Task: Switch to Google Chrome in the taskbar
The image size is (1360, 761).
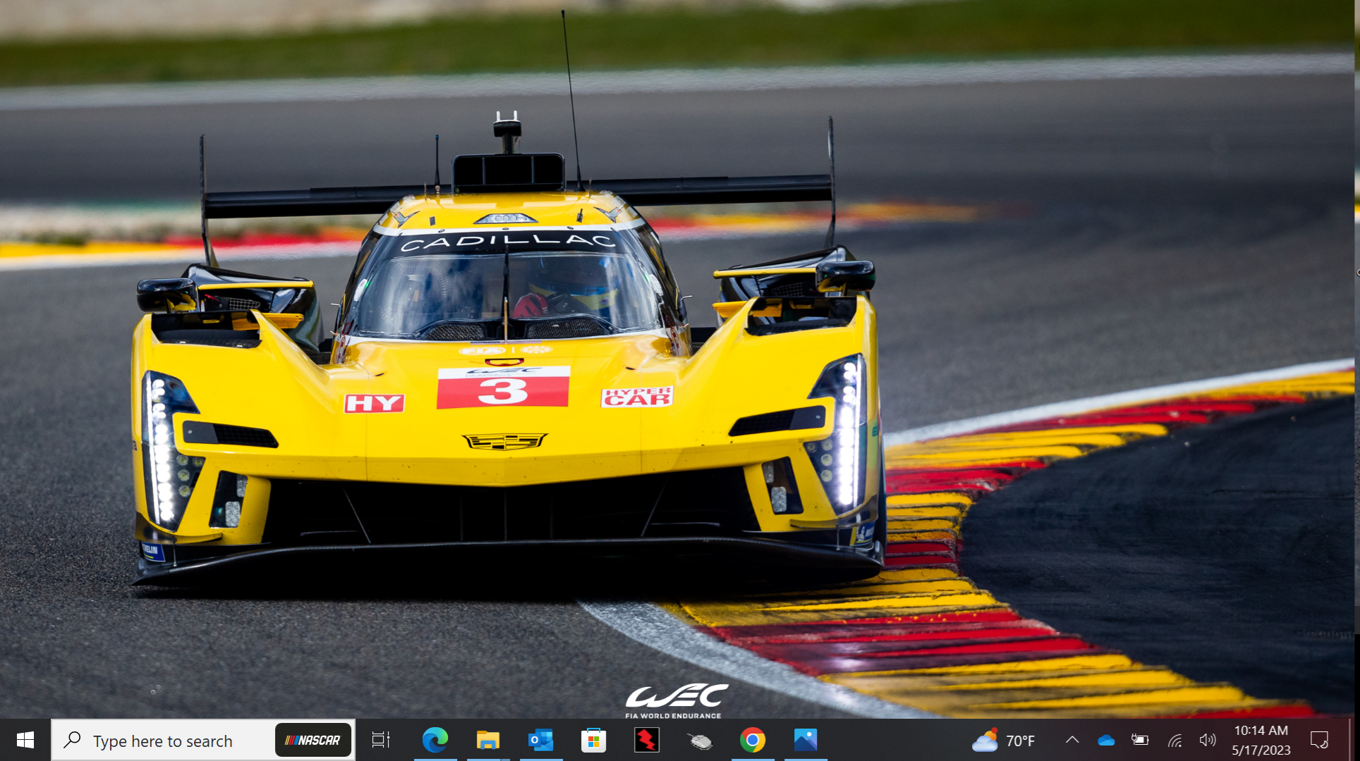Action: [x=753, y=740]
